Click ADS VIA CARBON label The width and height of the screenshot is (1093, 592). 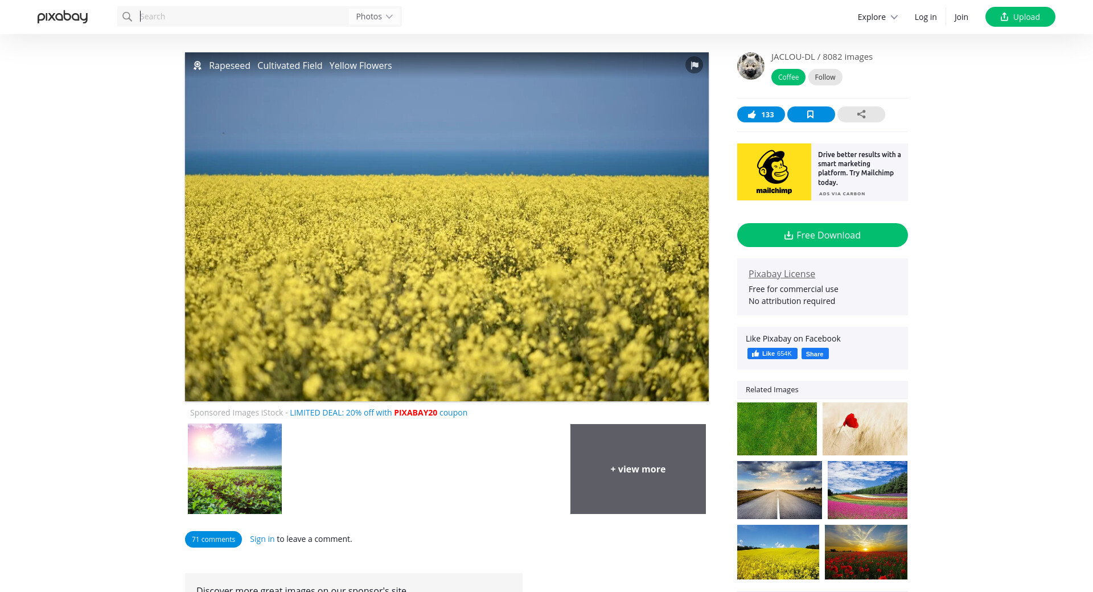[842, 194]
